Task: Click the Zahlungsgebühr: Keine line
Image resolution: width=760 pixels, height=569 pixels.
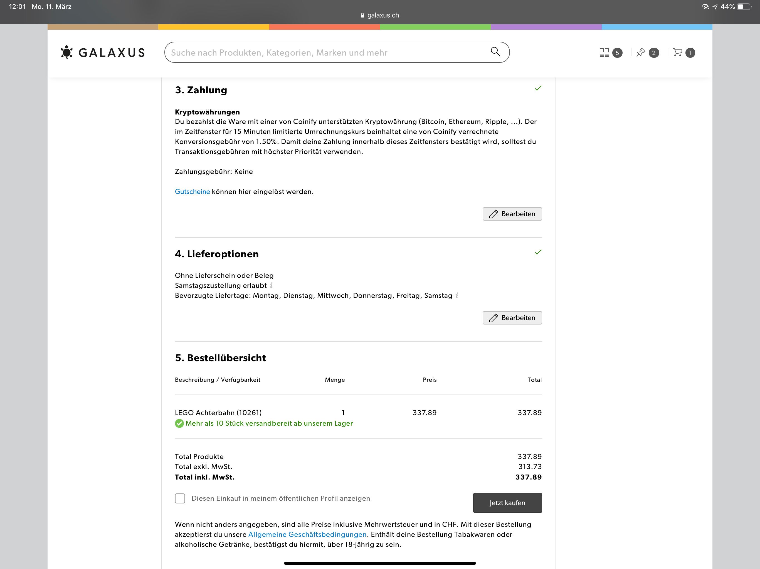Action: click(x=214, y=172)
